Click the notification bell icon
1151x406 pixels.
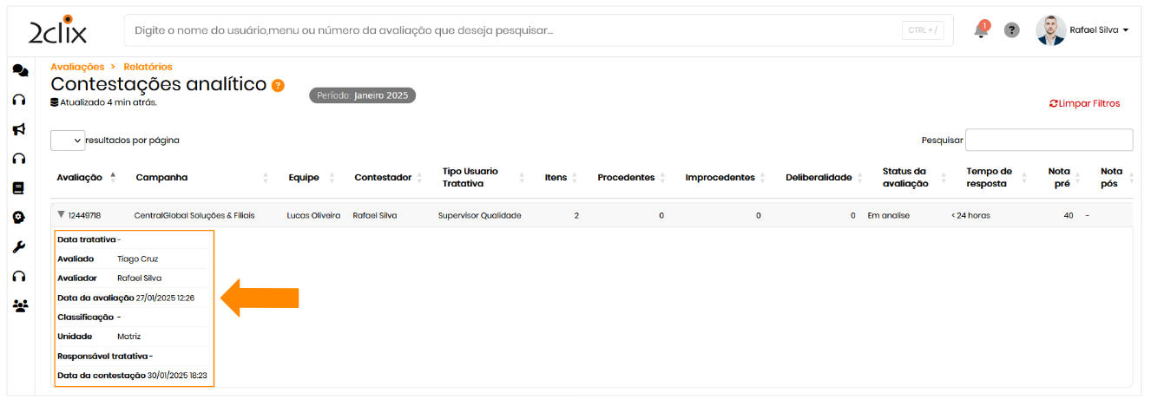tap(981, 30)
